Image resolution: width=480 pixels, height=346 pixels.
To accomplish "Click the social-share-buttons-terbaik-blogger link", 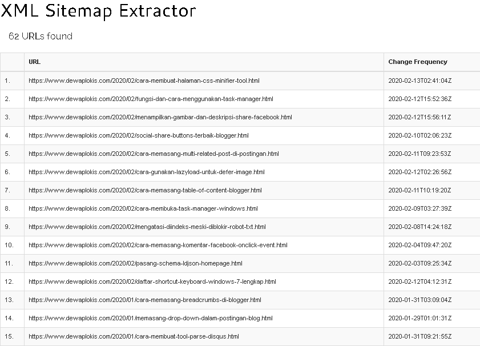I will click(x=139, y=135).
